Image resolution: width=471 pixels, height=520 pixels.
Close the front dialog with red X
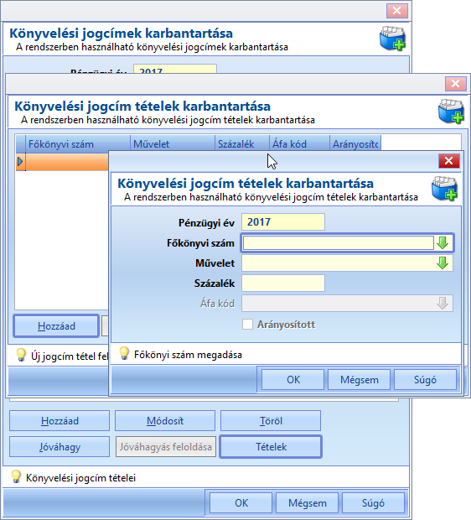pos(449,161)
